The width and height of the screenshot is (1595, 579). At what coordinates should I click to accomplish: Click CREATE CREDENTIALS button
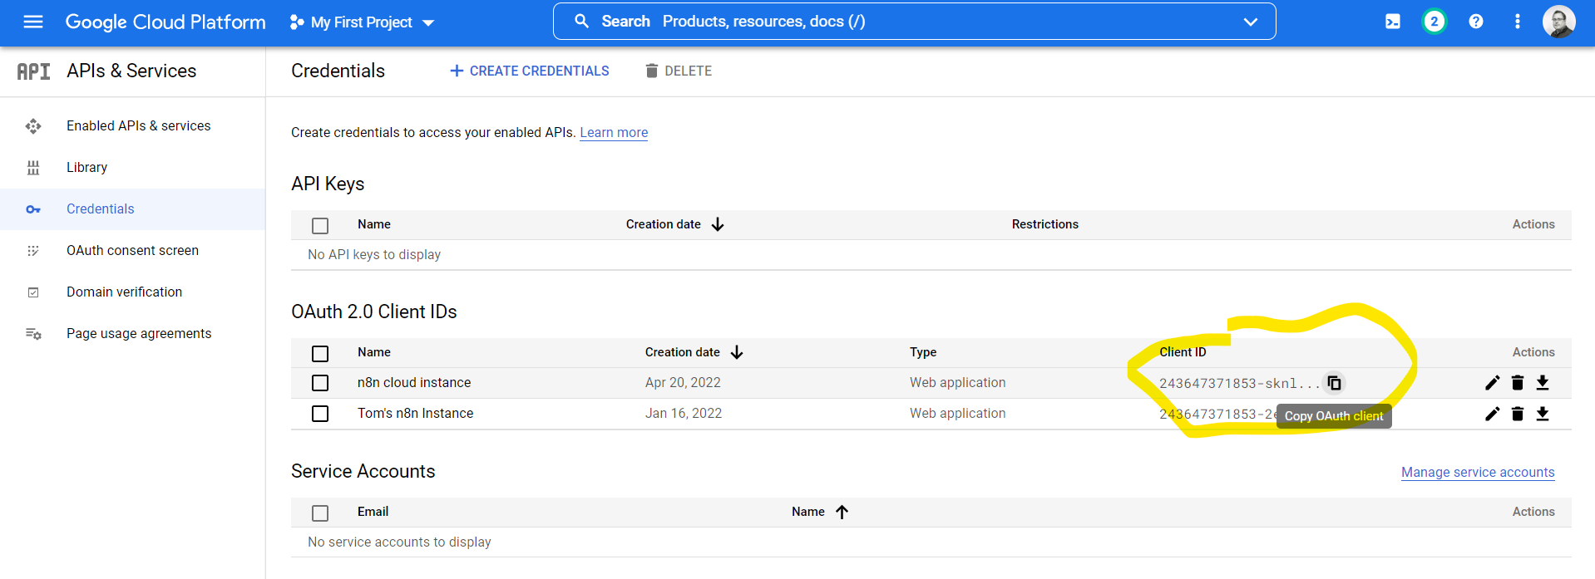[x=529, y=71]
